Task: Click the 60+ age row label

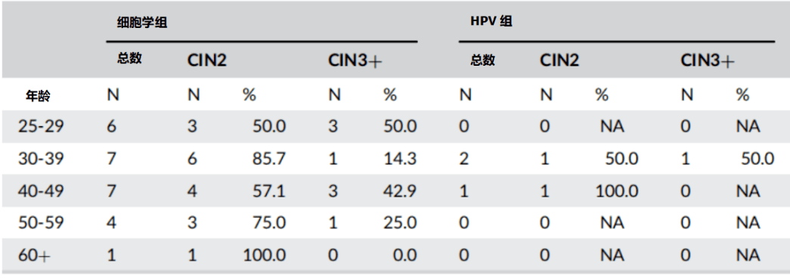Action: pos(35,256)
